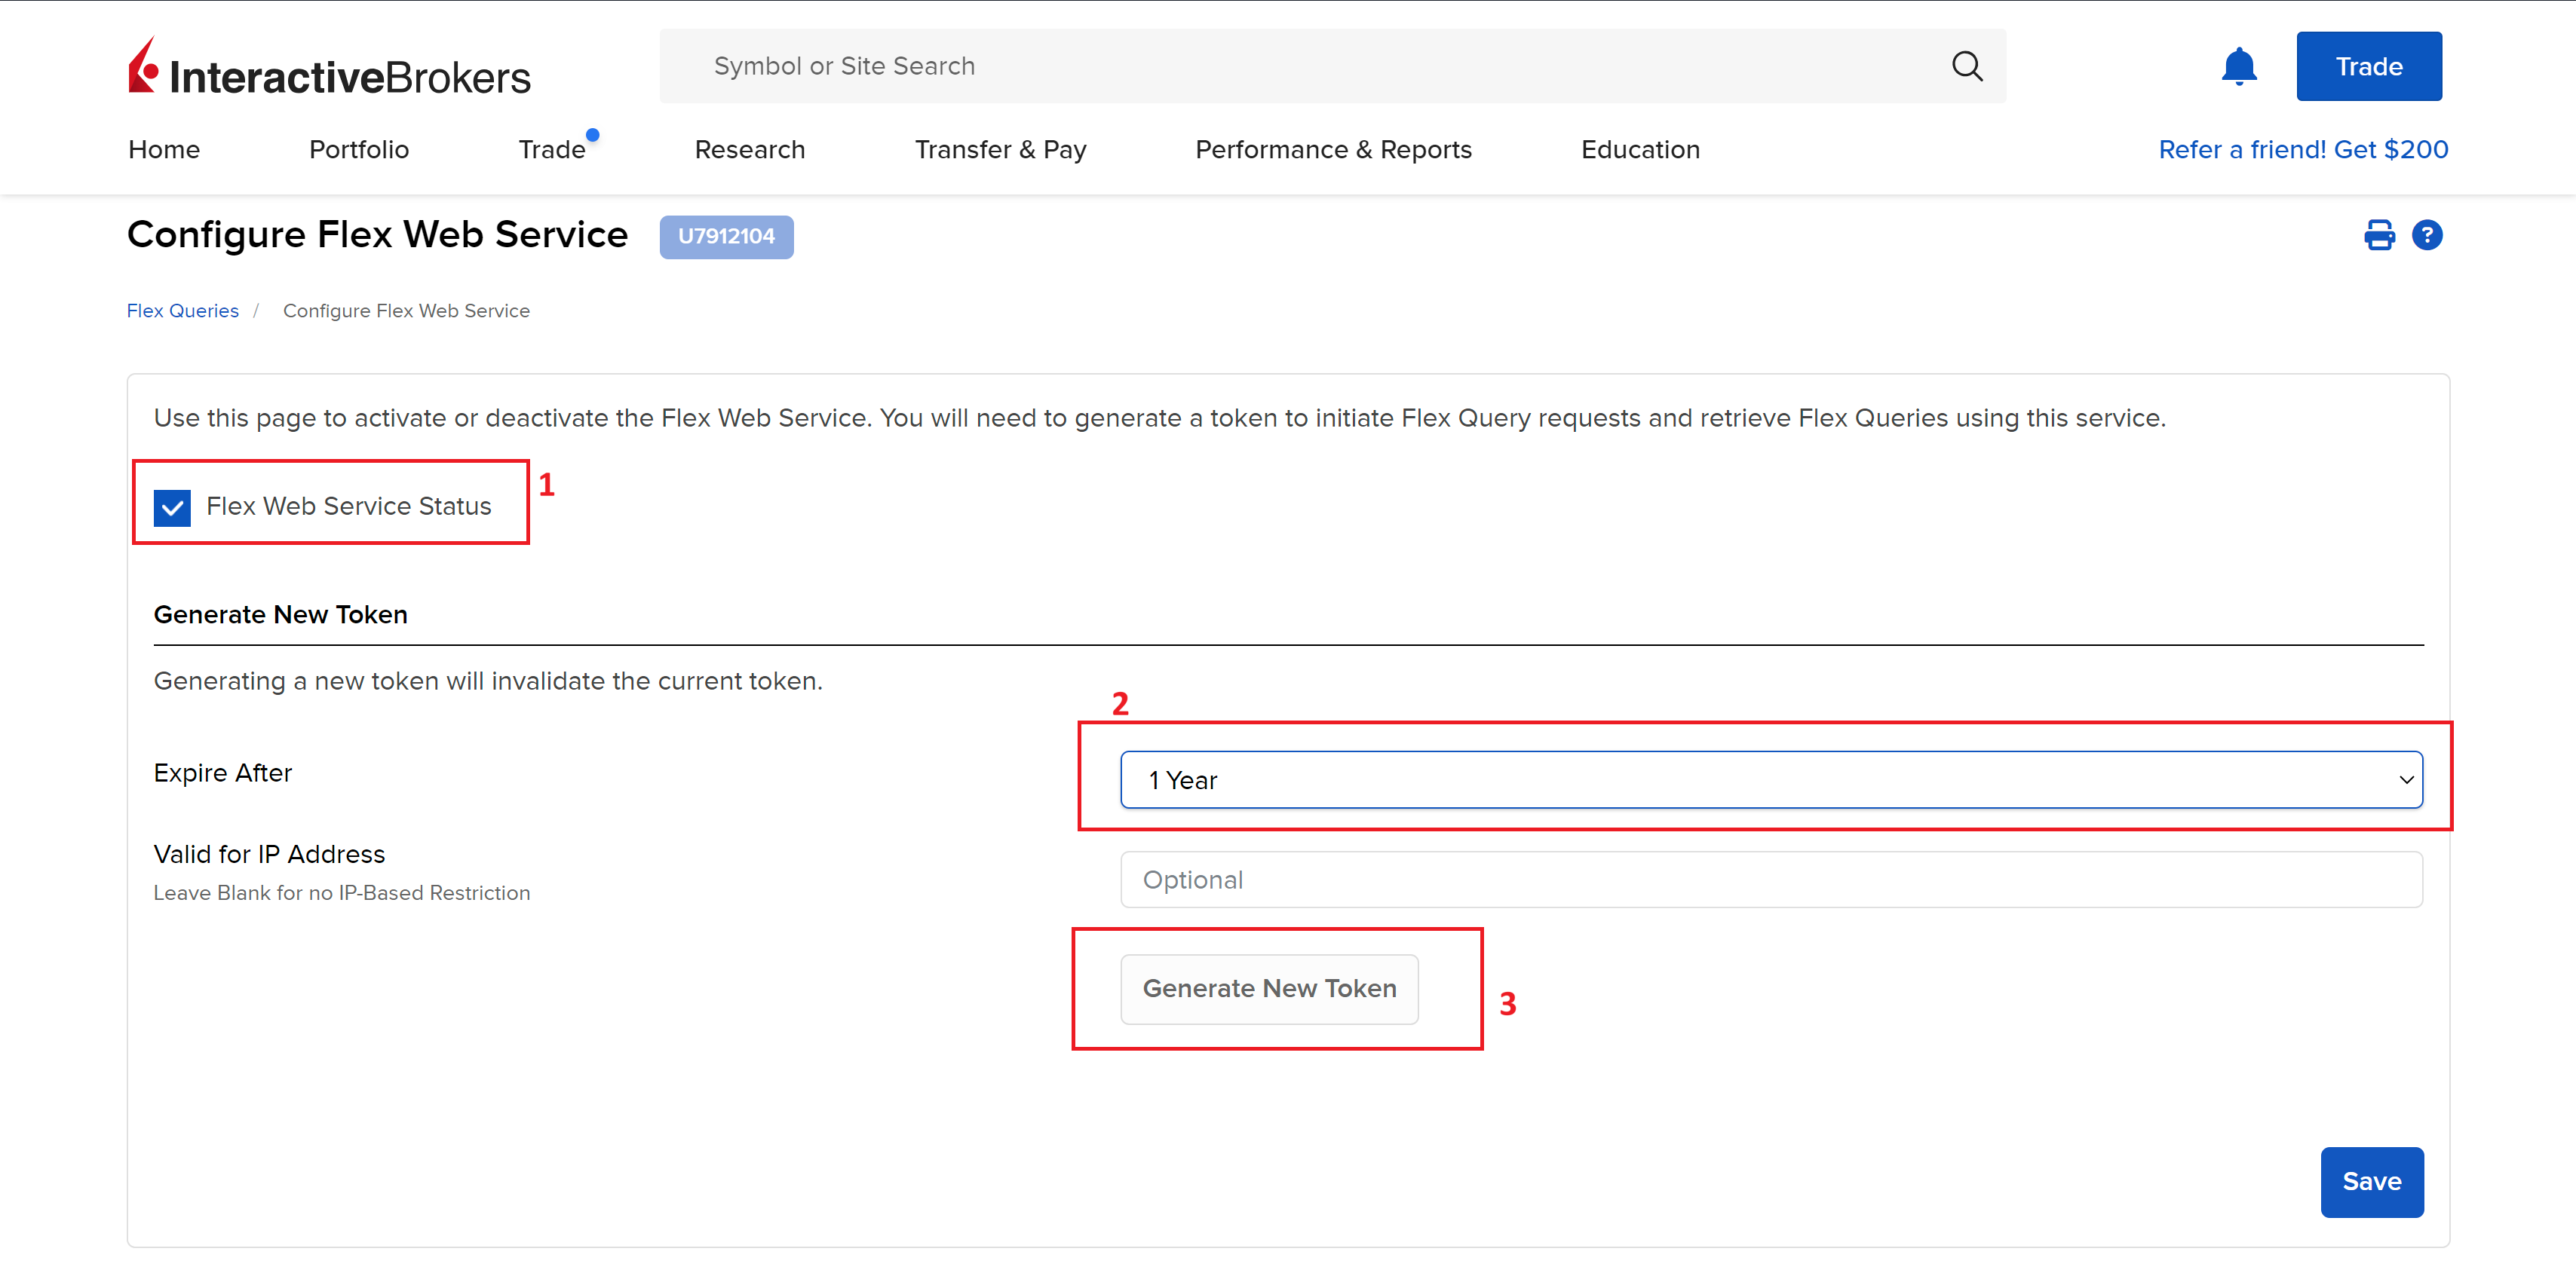Viewport: 2576px width, 1273px height.
Task: Focus the Valid for IP Address field
Action: pyautogui.click(x=1770, y=880)
